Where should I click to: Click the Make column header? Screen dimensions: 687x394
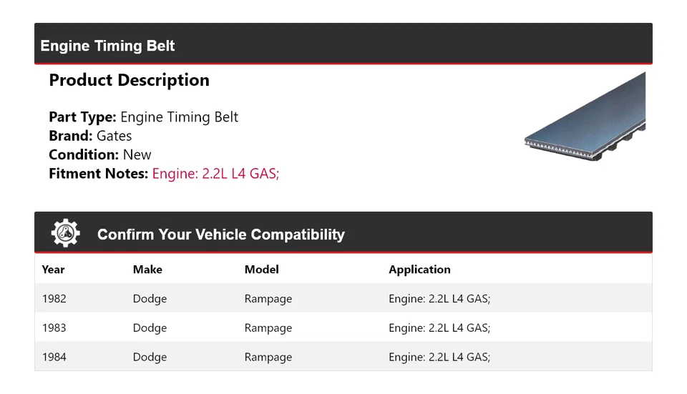147,270
